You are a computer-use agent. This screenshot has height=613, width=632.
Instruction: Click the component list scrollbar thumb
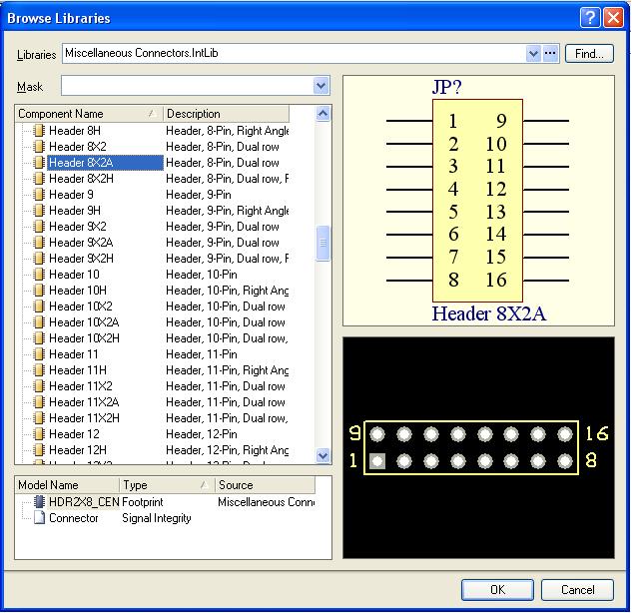point(322,243)
